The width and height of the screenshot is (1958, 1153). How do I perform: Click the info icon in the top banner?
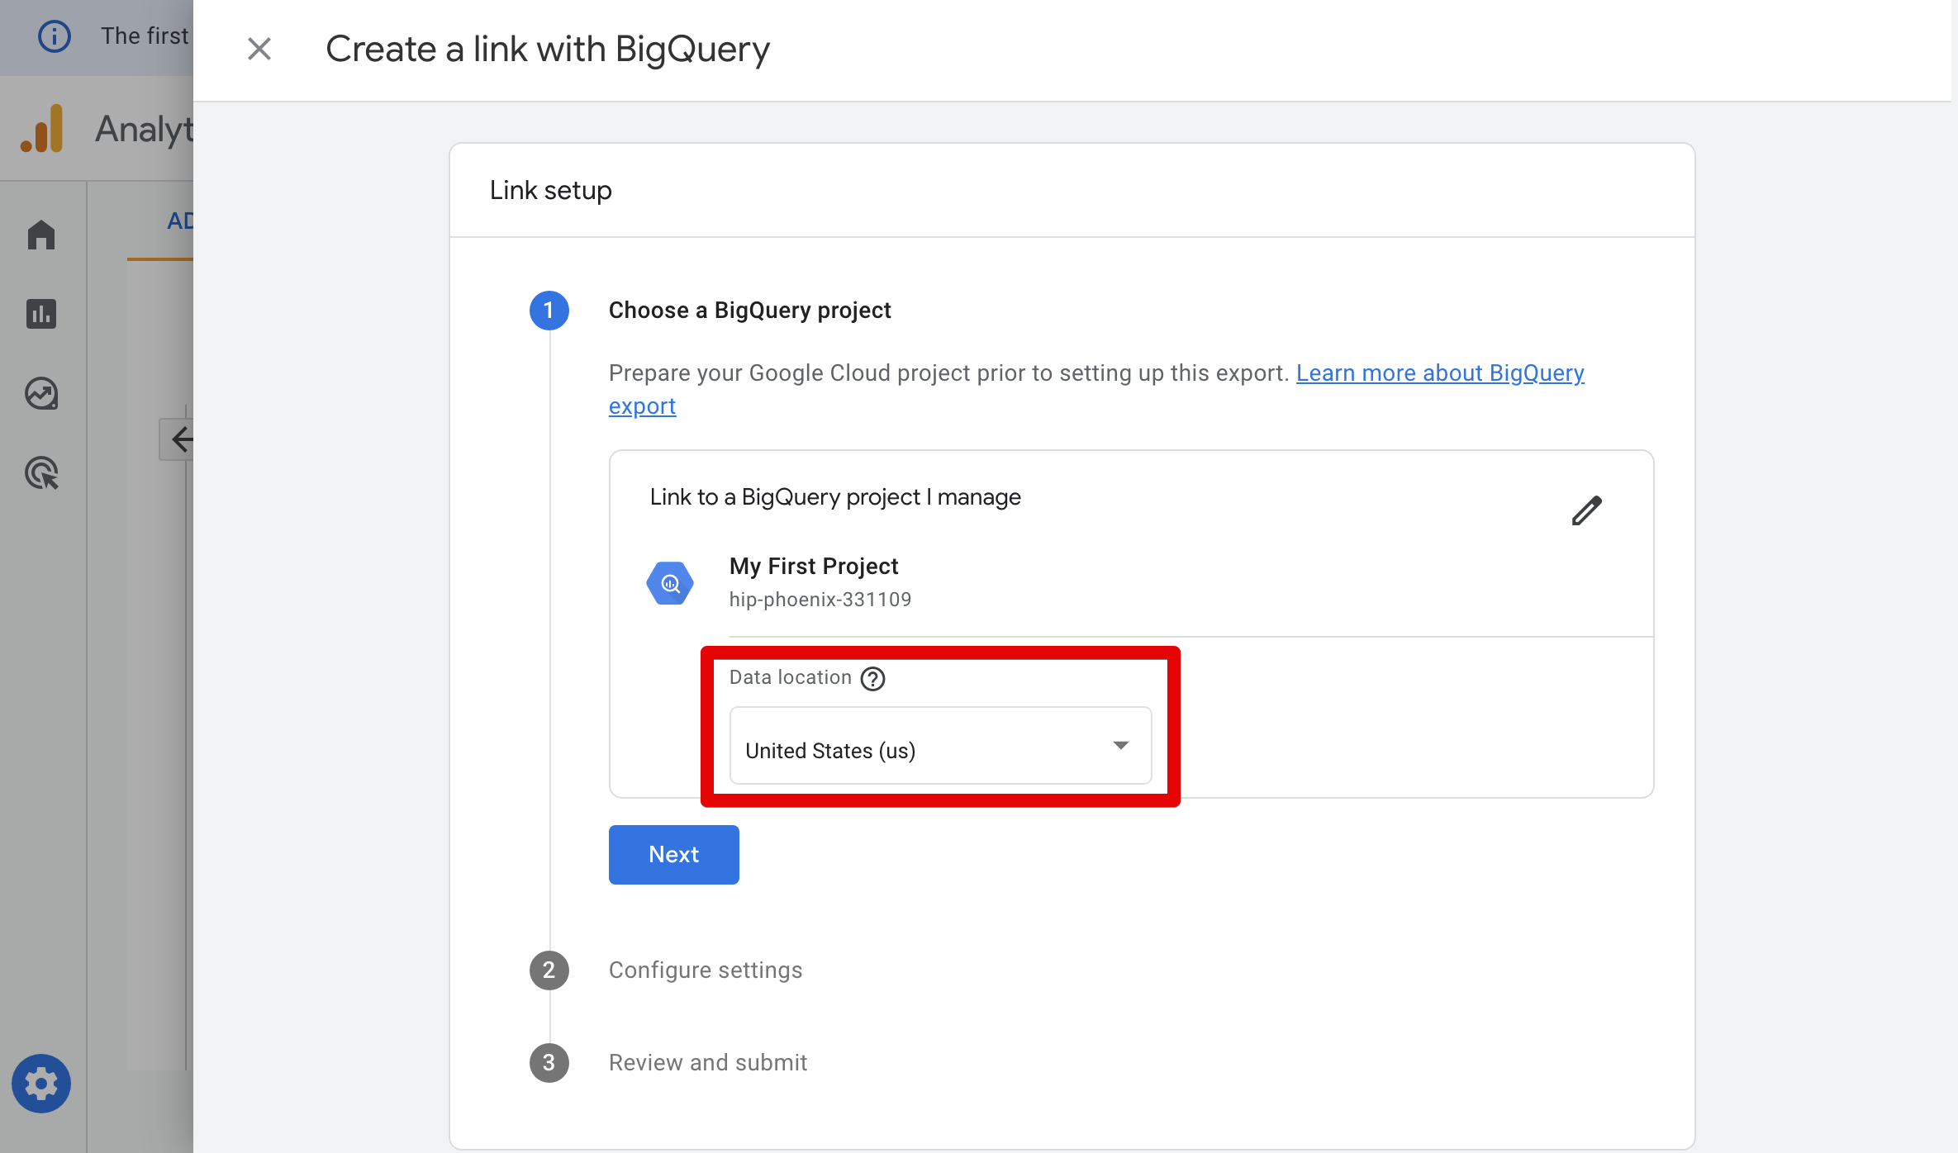coord(54,36)
